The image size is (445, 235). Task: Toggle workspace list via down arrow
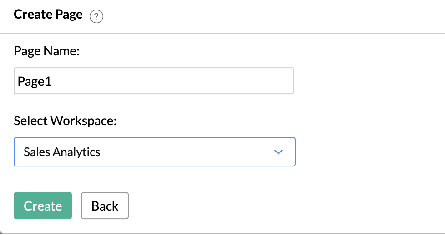click(x=278, y=152)
